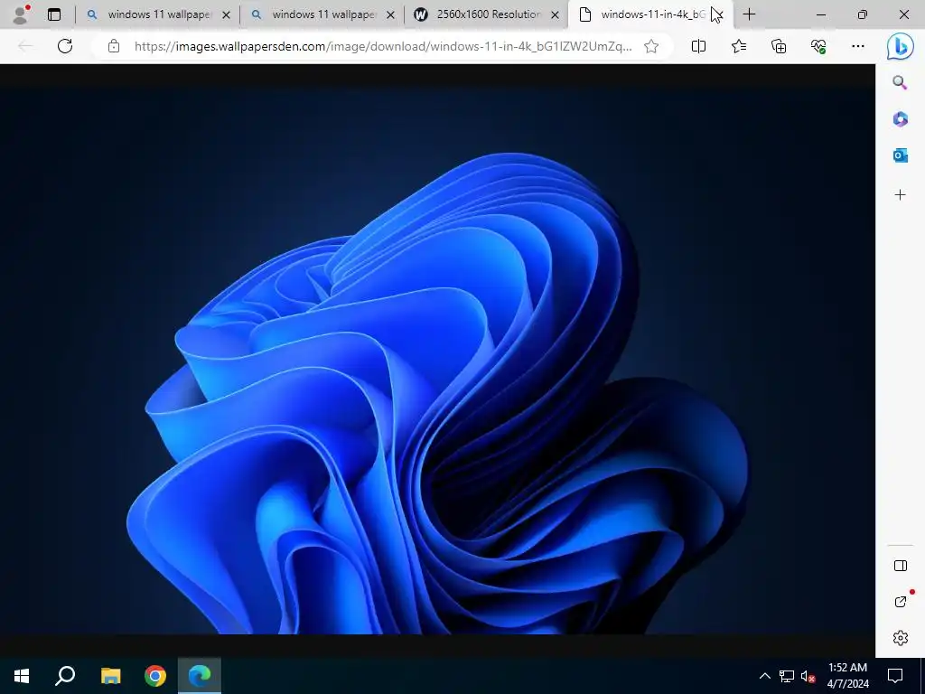Refresh the current page
The height and width of the screenshot is (694, 925).
click(65, 46)
